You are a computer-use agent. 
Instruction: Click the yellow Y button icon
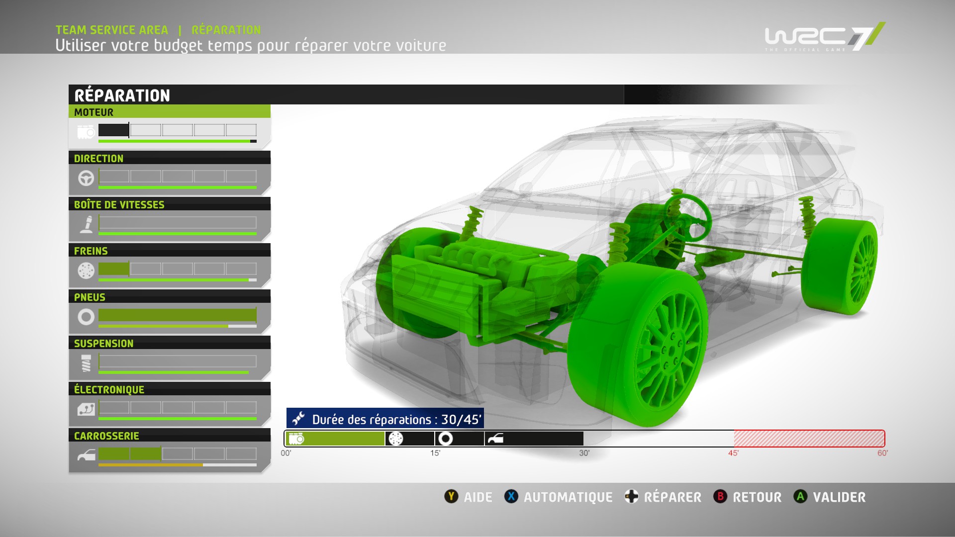pos(451,496)
